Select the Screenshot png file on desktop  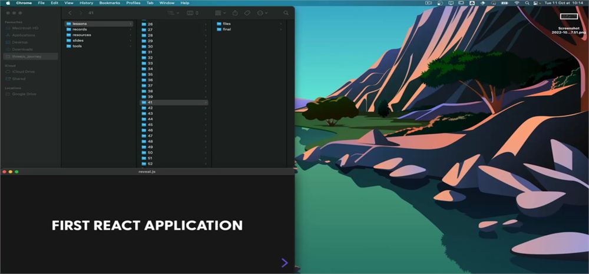(569, 24)
